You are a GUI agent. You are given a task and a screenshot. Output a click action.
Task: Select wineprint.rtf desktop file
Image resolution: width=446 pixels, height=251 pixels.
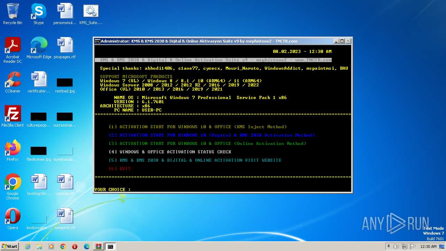65,219
